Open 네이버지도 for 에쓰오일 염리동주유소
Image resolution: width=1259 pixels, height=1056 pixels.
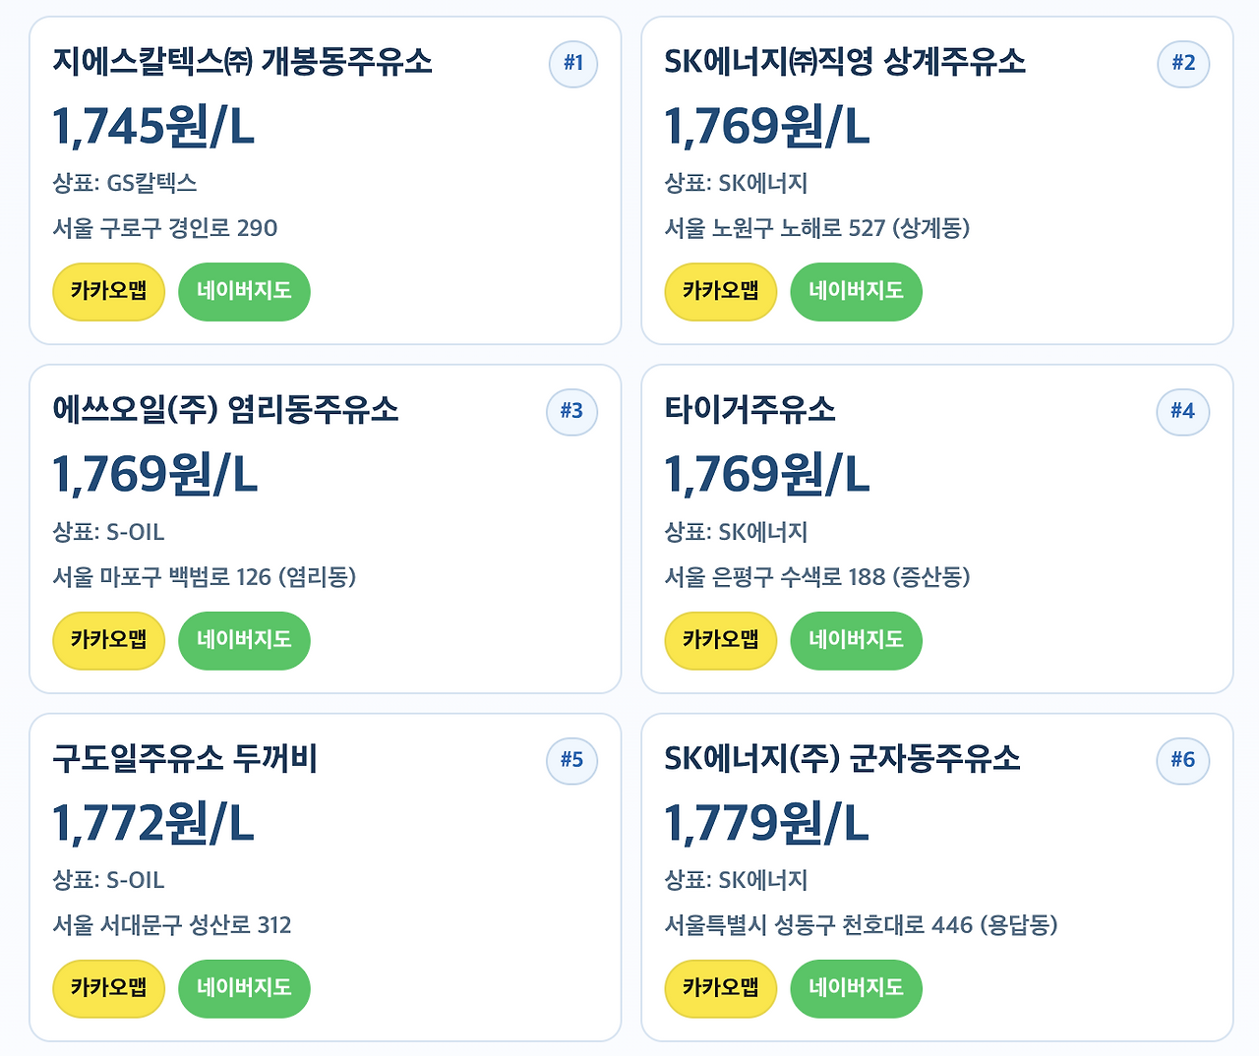click(x=244, y=641)
